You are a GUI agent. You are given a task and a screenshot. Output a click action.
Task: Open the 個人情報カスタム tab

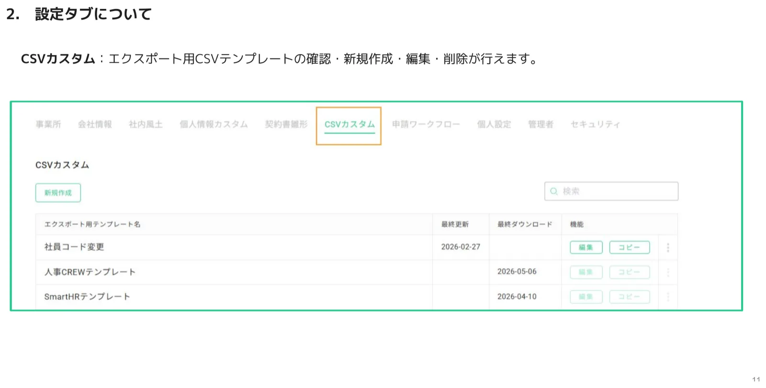pyautogui.click(x=214, y=125)
